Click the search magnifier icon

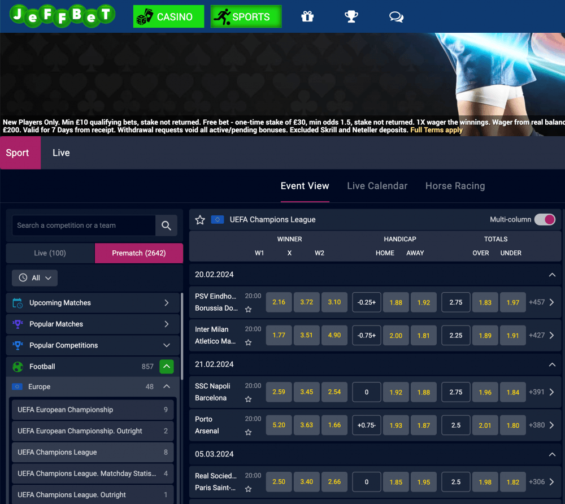(x=166, y=225)
